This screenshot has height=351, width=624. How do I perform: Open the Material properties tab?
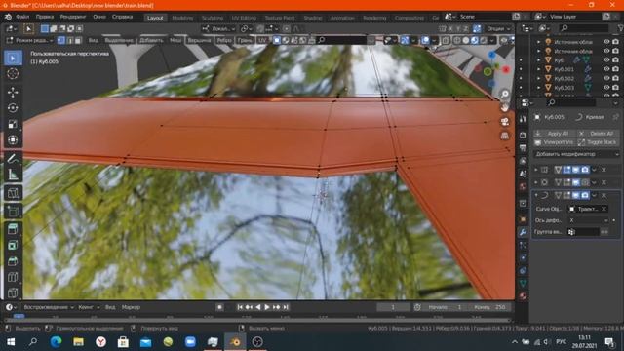coord(524,296)
